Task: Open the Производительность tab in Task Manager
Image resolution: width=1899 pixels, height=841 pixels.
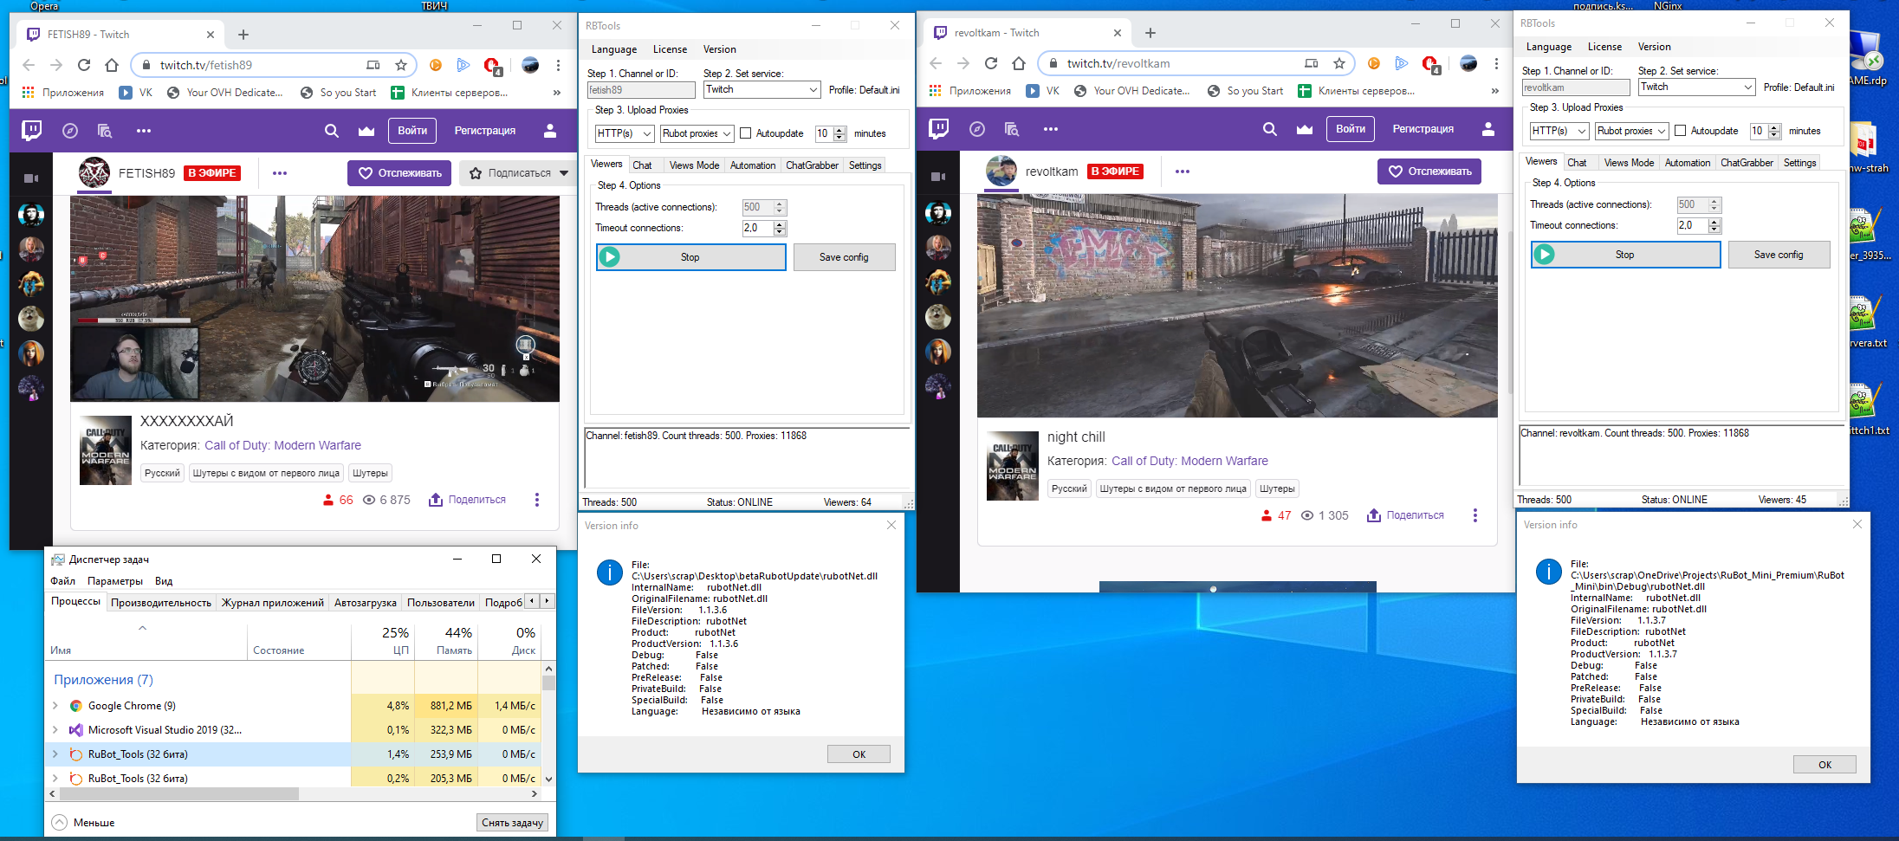Action: pyautogui.click(x=161, y=603)
